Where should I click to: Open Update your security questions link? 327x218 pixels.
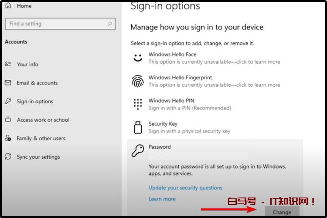click(185, 187)
